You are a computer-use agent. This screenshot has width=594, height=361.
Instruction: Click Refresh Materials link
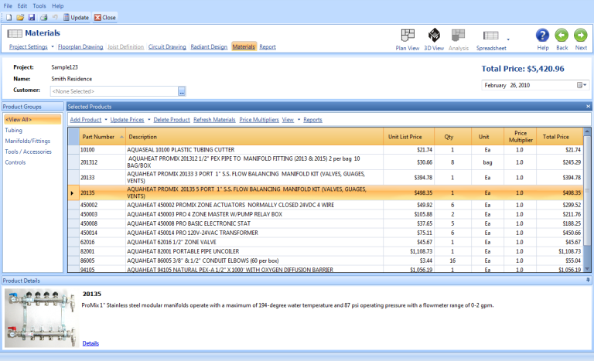[x=214, y=120]
